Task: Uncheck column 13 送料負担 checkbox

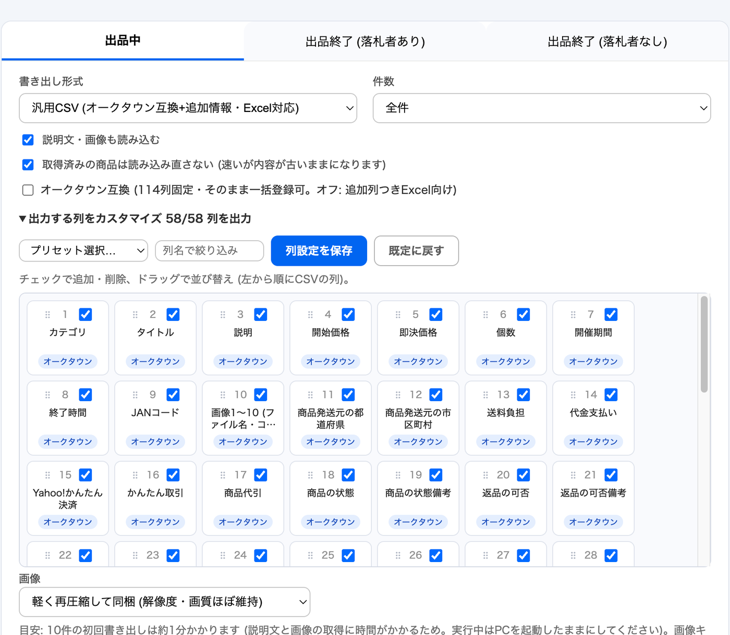Action: (524, 394)
